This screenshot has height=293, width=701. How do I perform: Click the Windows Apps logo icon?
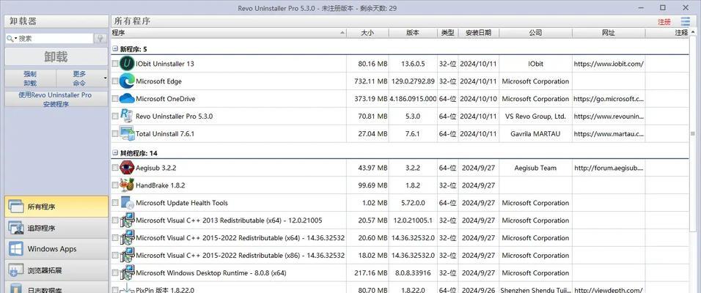[15, 249]
